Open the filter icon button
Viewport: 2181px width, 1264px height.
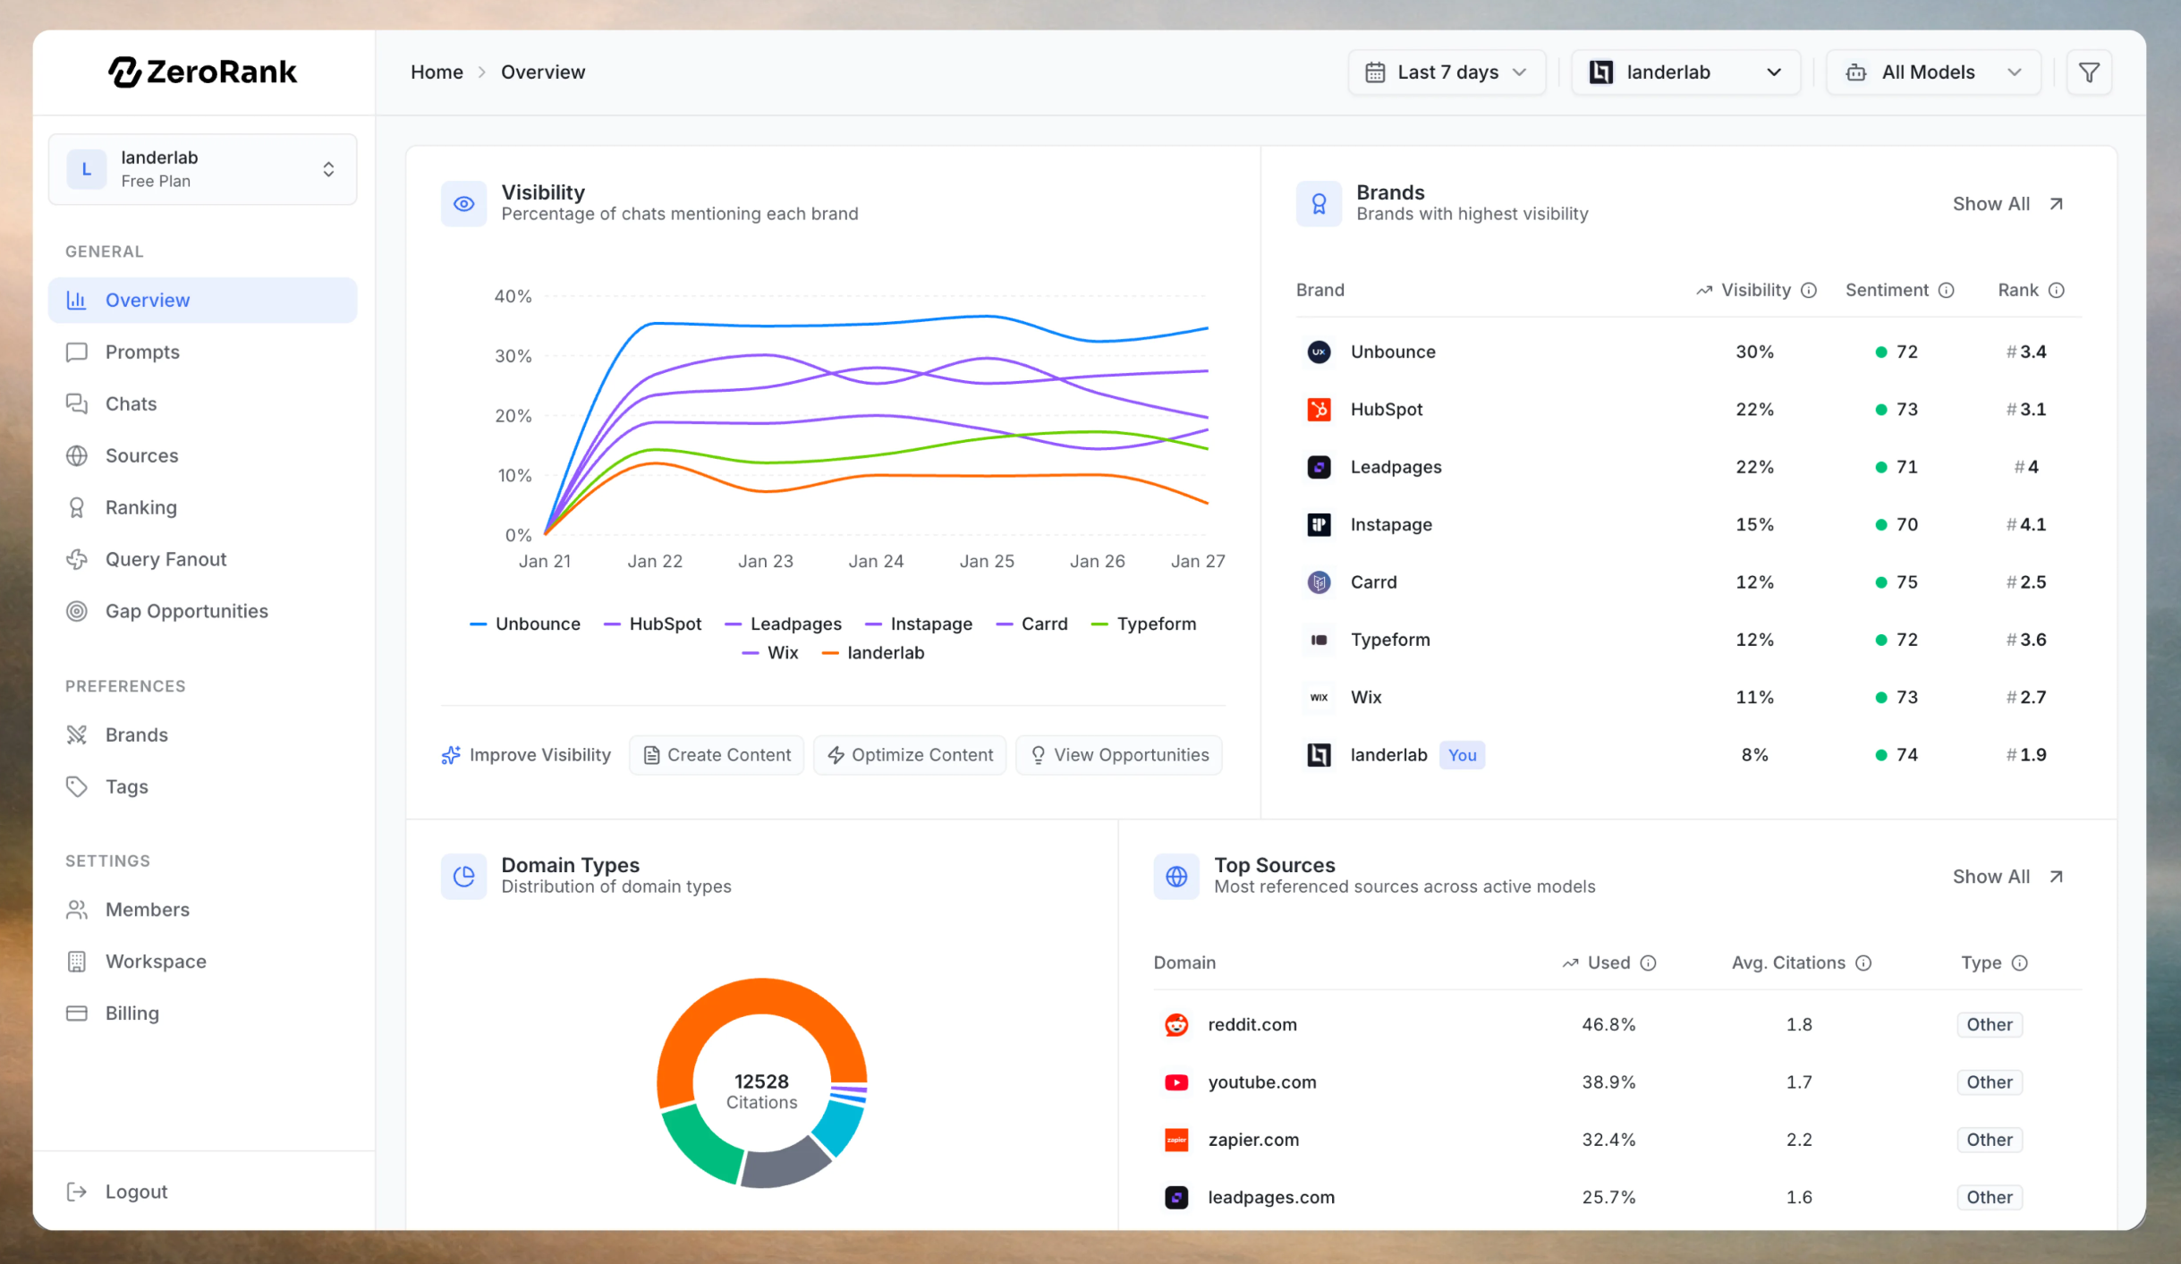coord(2089,72)
